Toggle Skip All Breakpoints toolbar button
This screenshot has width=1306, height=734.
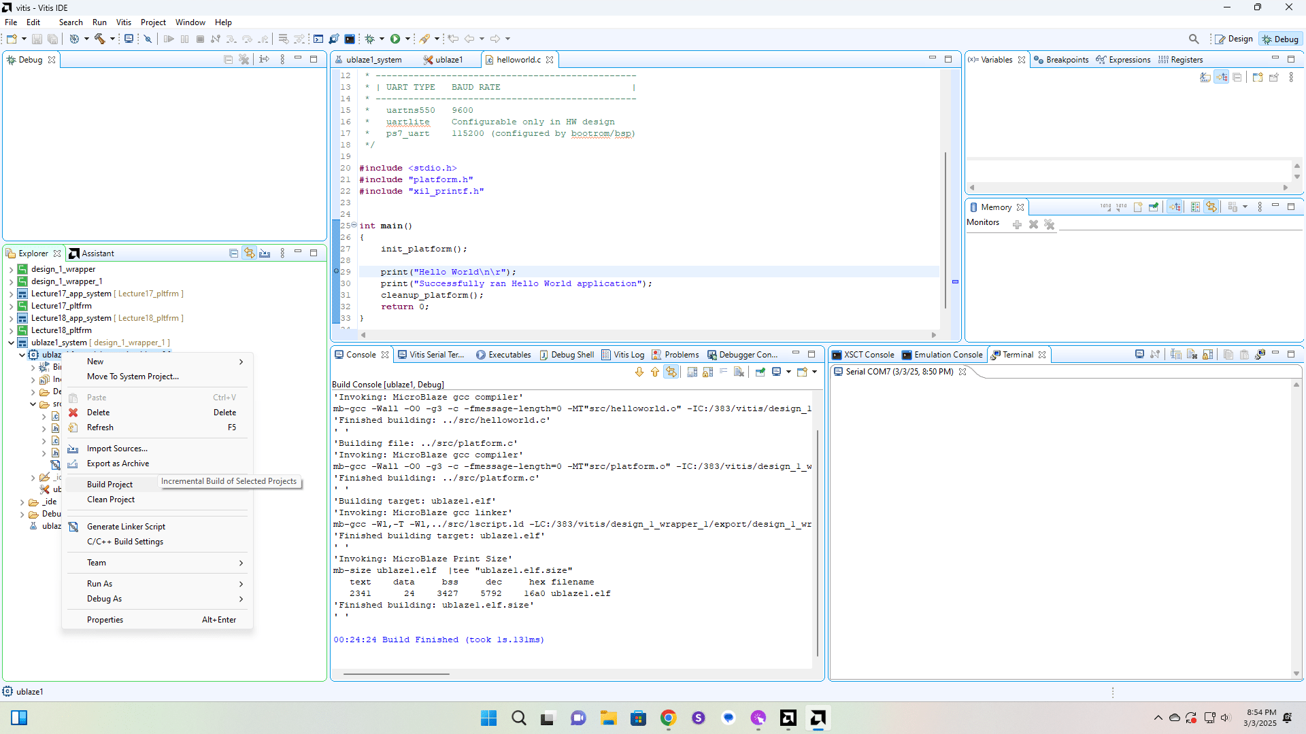point(148,39)
